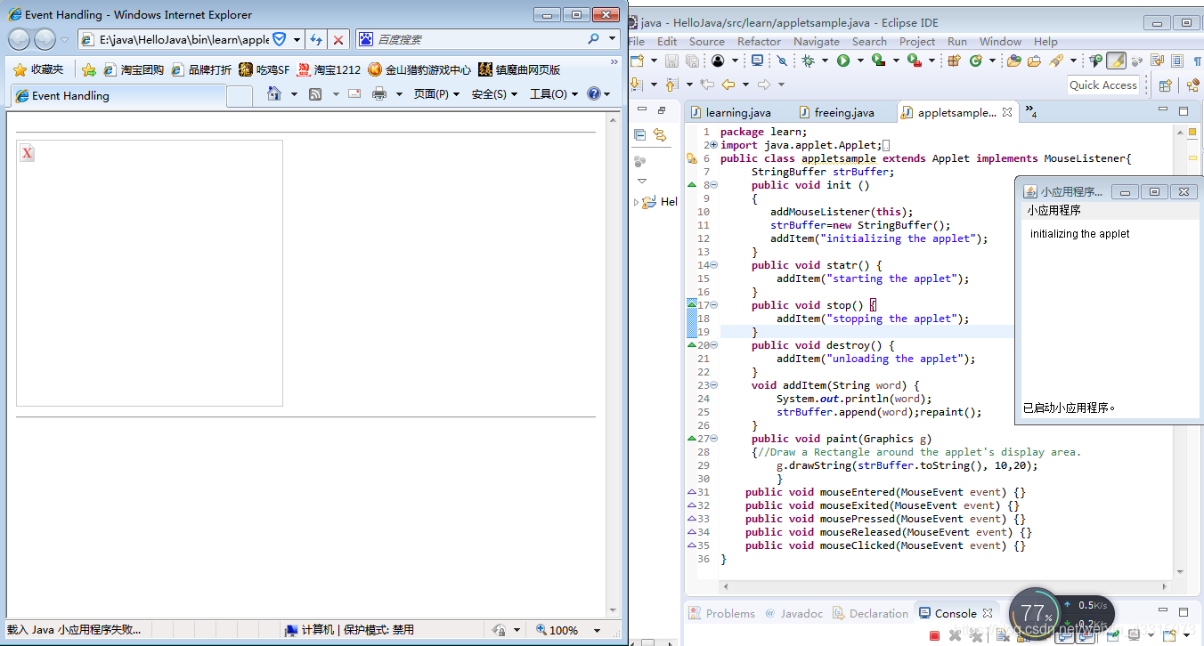Image resolution: width=1204 pixels, height=646 pixels.
Task: Go Back with yellow arrow in Eclipse
Action: point(728,85)
